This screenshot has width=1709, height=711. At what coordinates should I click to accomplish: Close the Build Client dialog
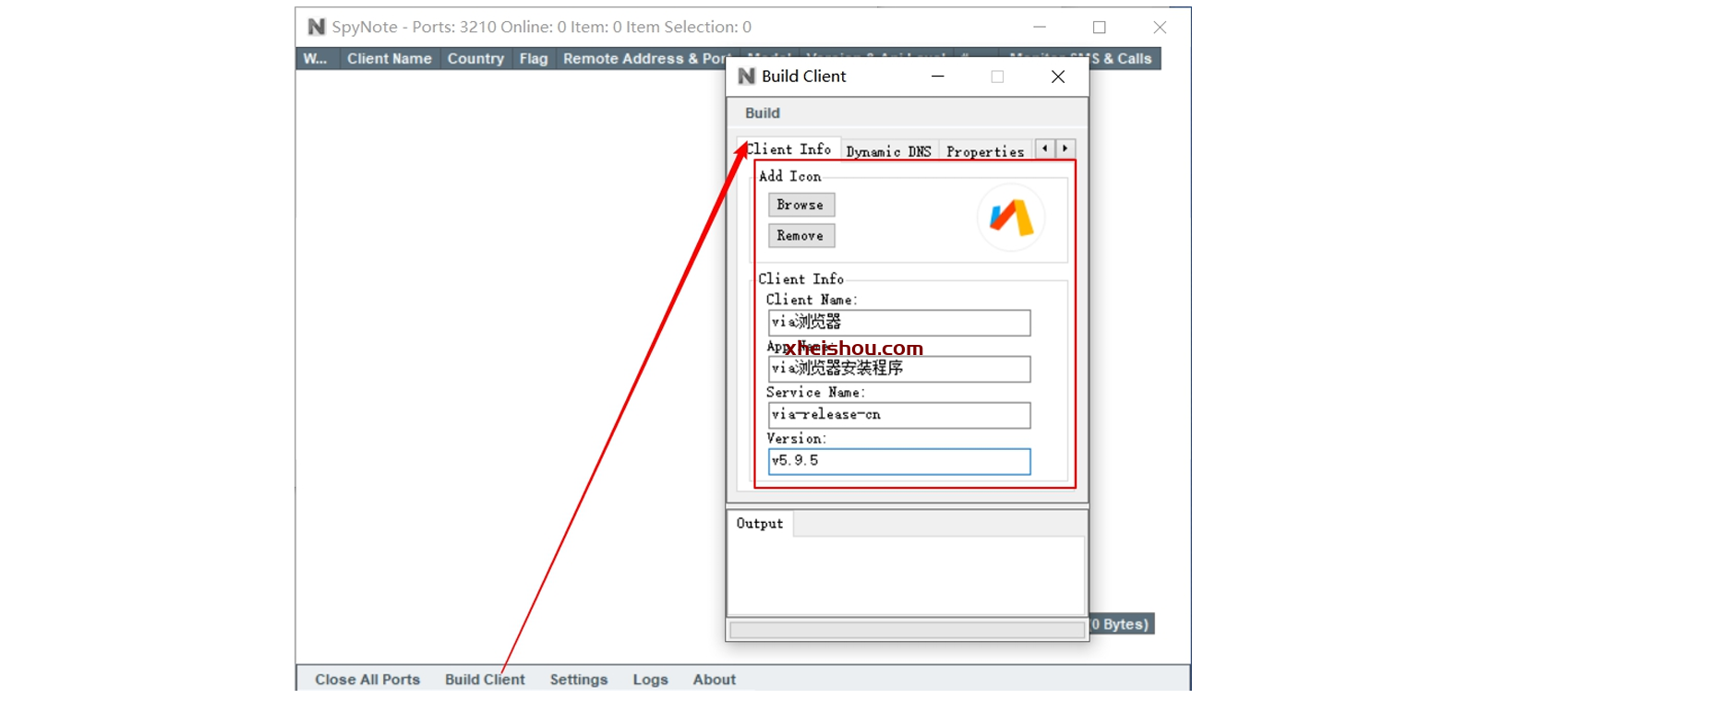pyautogui.click(x=1058, y=77)
